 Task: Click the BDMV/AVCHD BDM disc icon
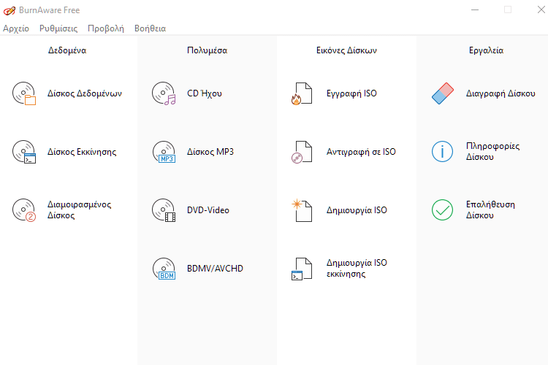[164, 268]
